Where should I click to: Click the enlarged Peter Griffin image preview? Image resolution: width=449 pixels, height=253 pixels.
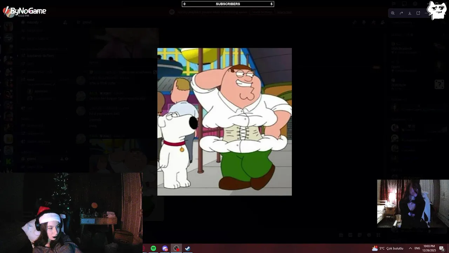pos(224,122)
